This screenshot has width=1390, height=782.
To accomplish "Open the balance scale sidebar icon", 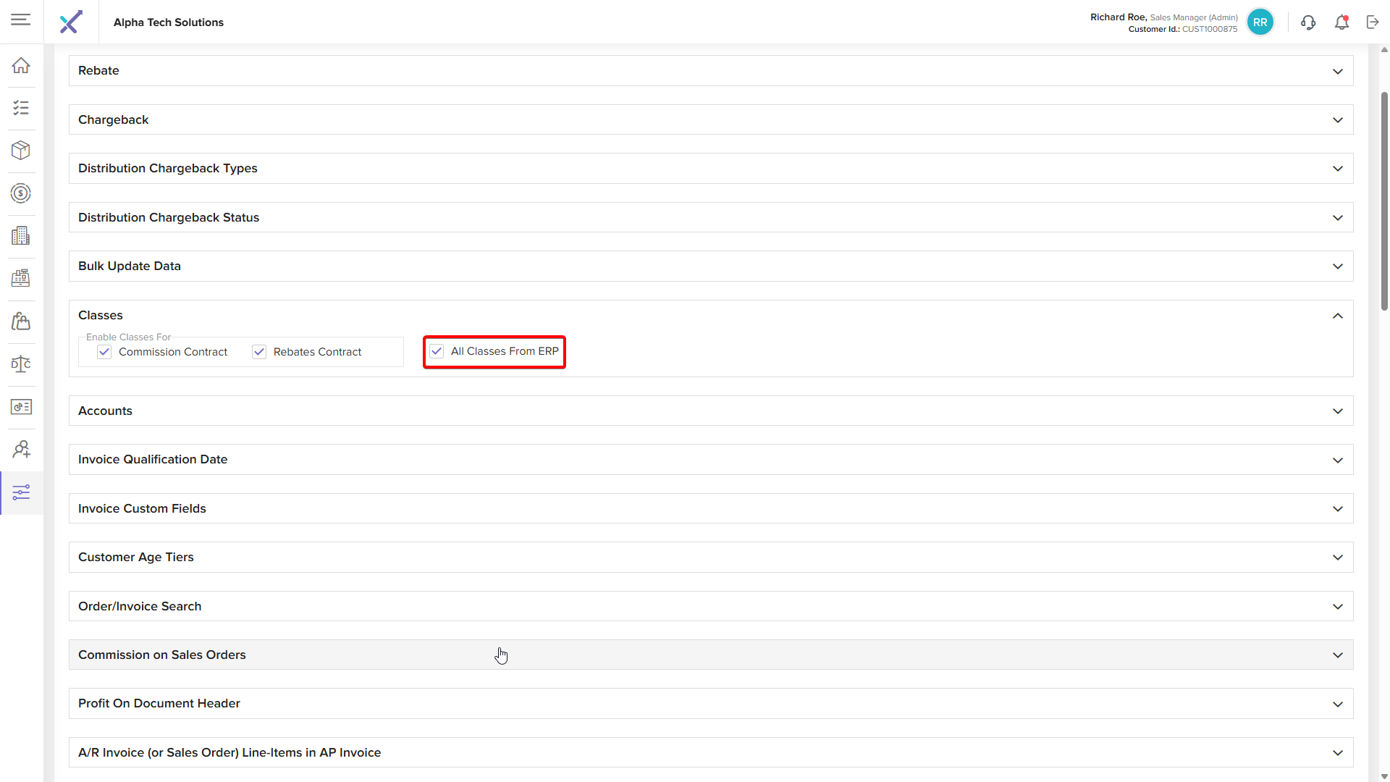I will tap(21, 364).
